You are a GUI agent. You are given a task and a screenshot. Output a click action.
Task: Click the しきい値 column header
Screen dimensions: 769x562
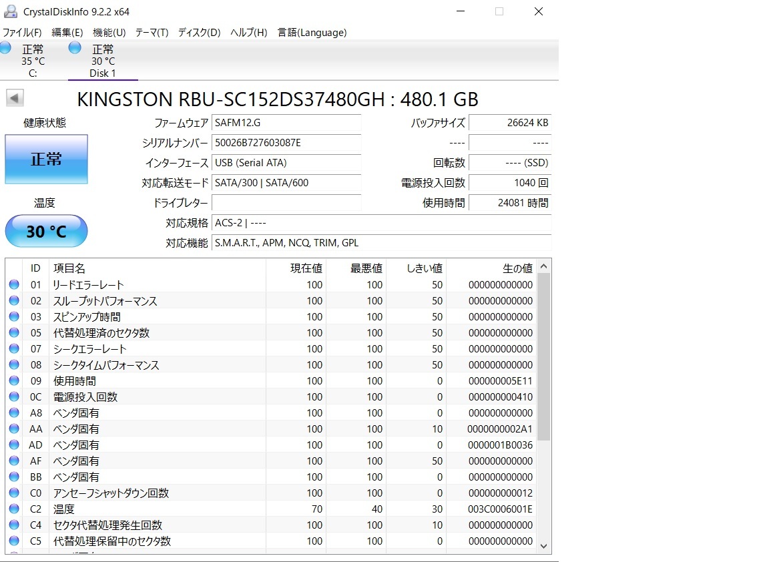point(417,268)
